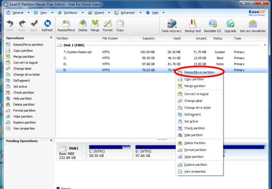This screenshot has width=272, height=189.
Task: Choose Change drive letter in context menu
Action: [x=199, y=108]
